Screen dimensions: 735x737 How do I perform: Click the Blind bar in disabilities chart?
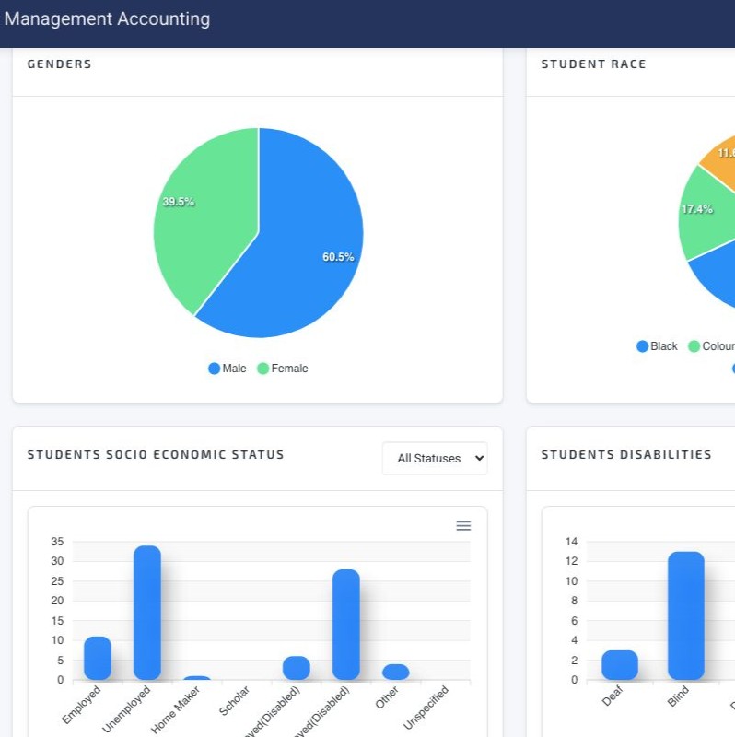685,615
